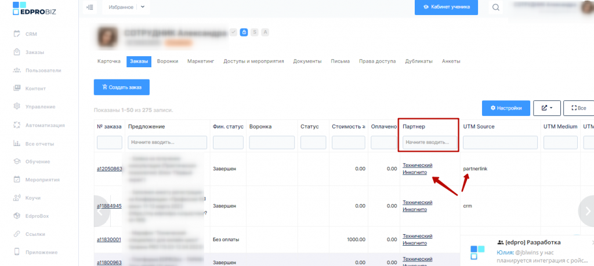Click the A badge beside the user name
Viewport: 594px width, 266px height.
pos(265,32)
